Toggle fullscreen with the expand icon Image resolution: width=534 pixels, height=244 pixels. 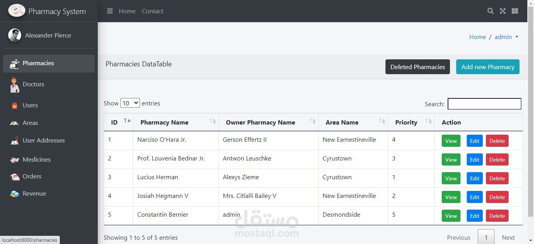point(502,11)
